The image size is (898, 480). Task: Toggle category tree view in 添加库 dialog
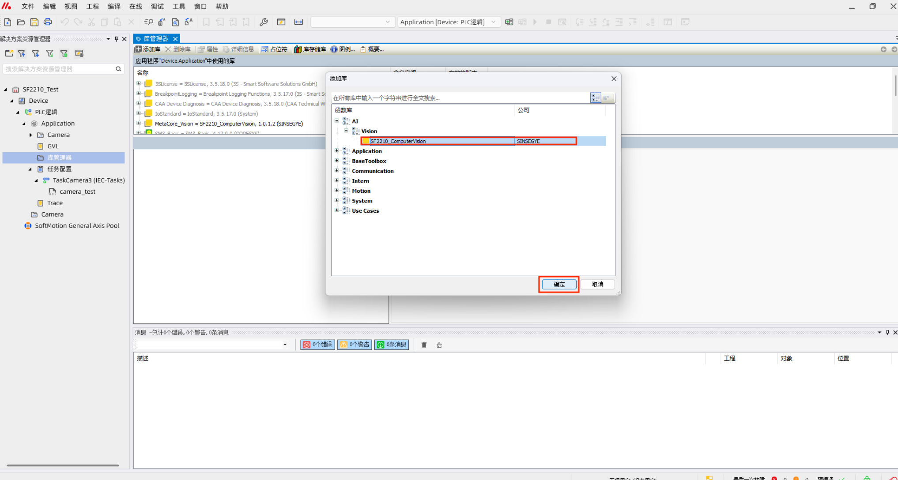tap(595, 98)
